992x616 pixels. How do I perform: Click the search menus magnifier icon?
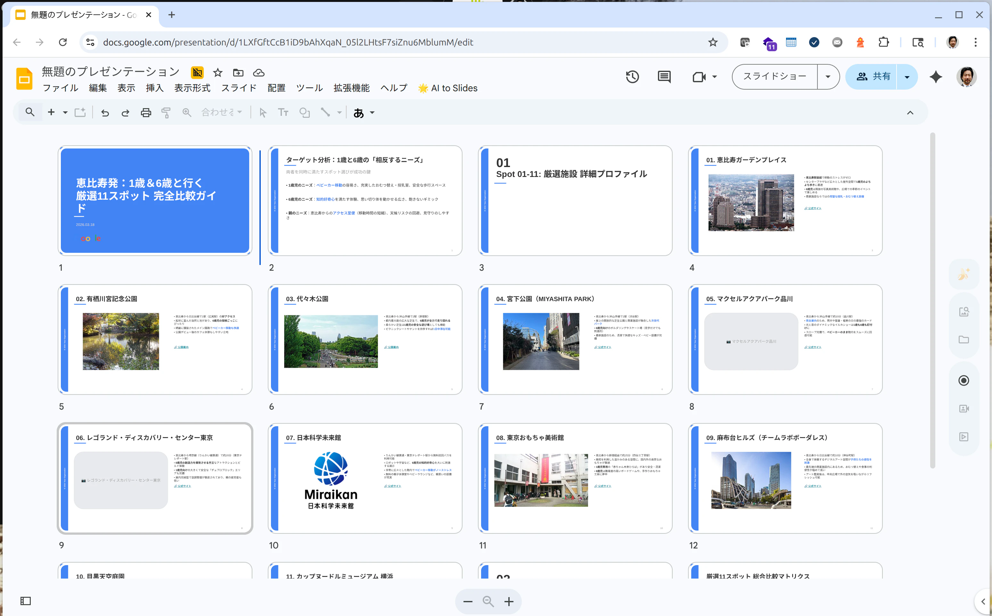[x=30, y=112]
